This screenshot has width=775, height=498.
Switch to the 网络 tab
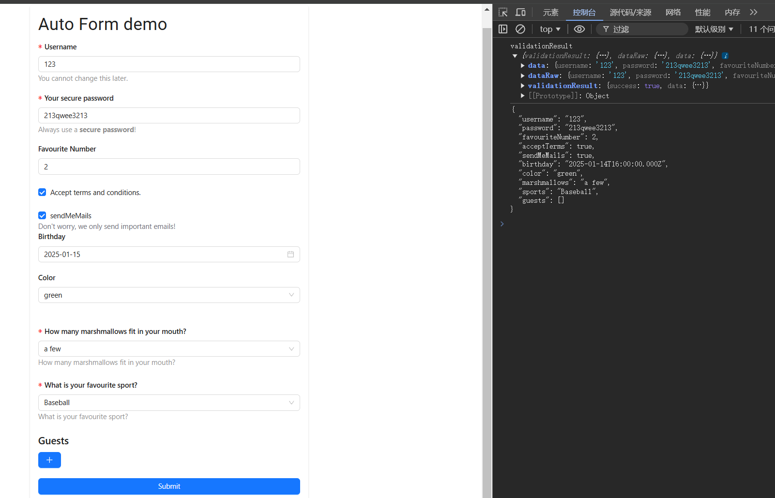(673, 12)
